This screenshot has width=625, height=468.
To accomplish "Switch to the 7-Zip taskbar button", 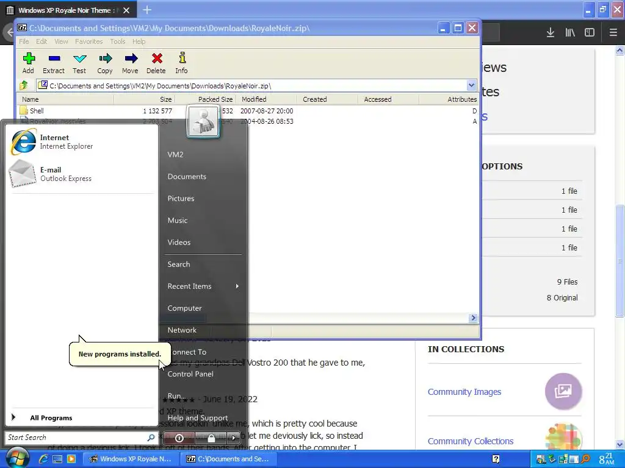I will click(228, 459).
